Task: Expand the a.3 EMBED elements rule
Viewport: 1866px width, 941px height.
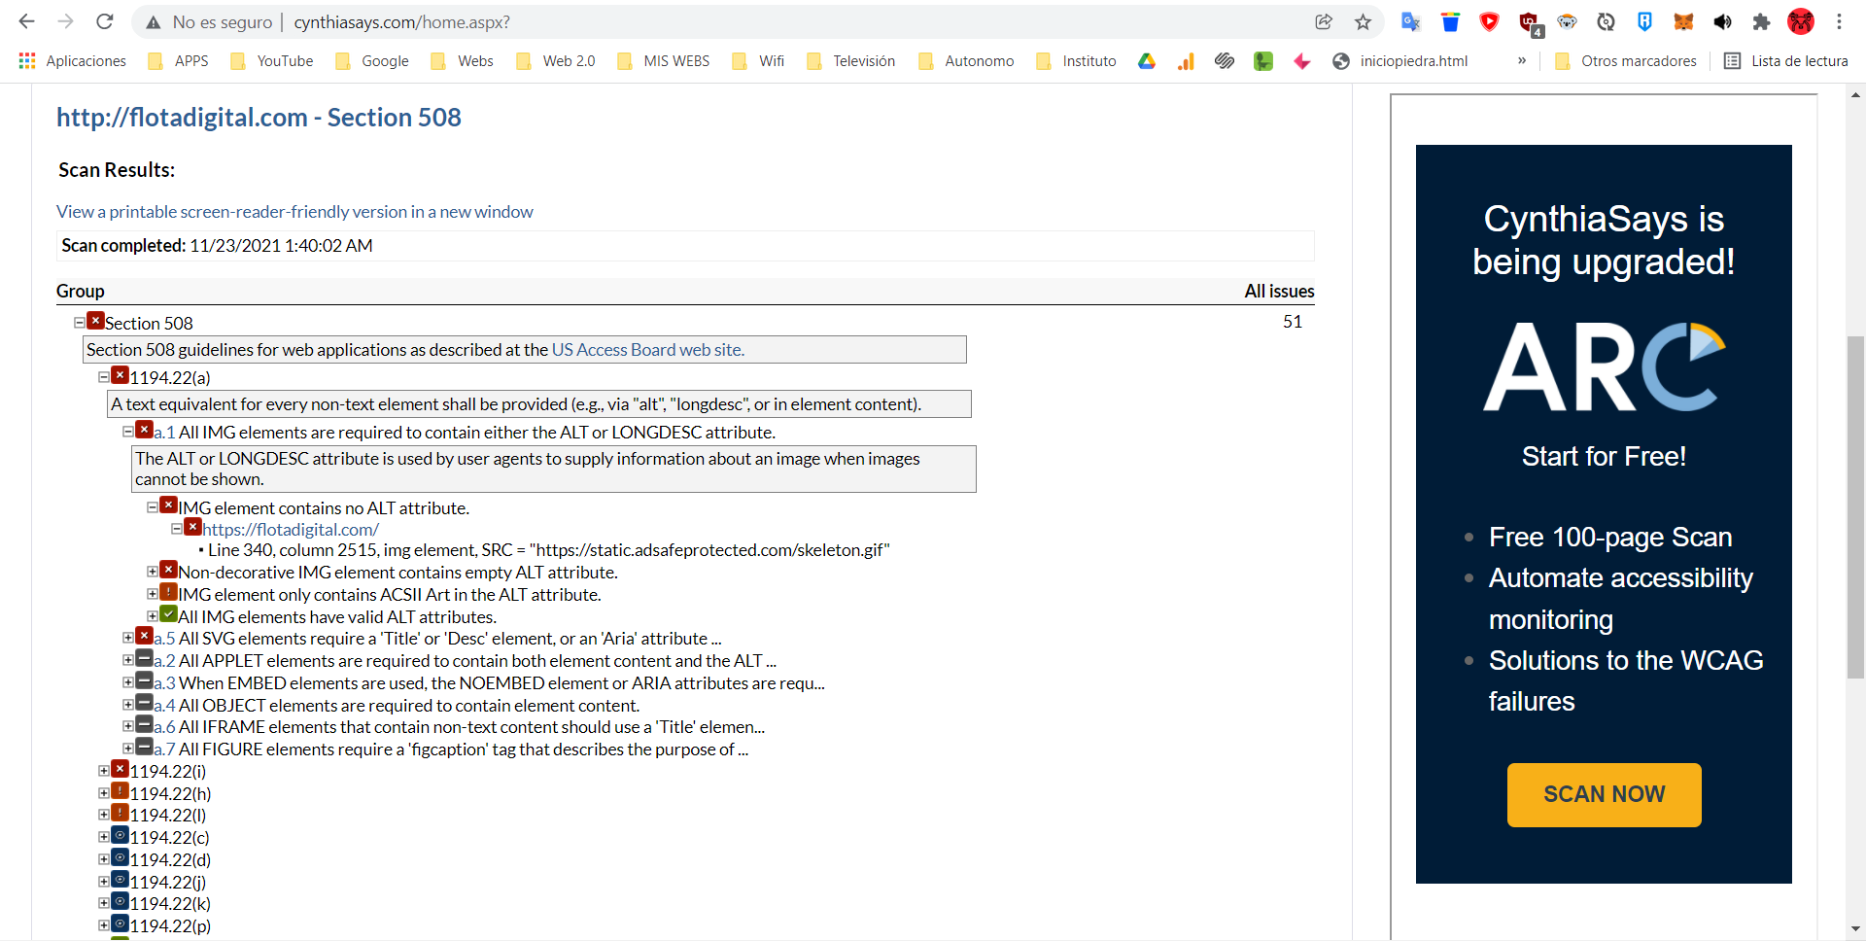Action: pyautogui.click(x=128, y=682)
